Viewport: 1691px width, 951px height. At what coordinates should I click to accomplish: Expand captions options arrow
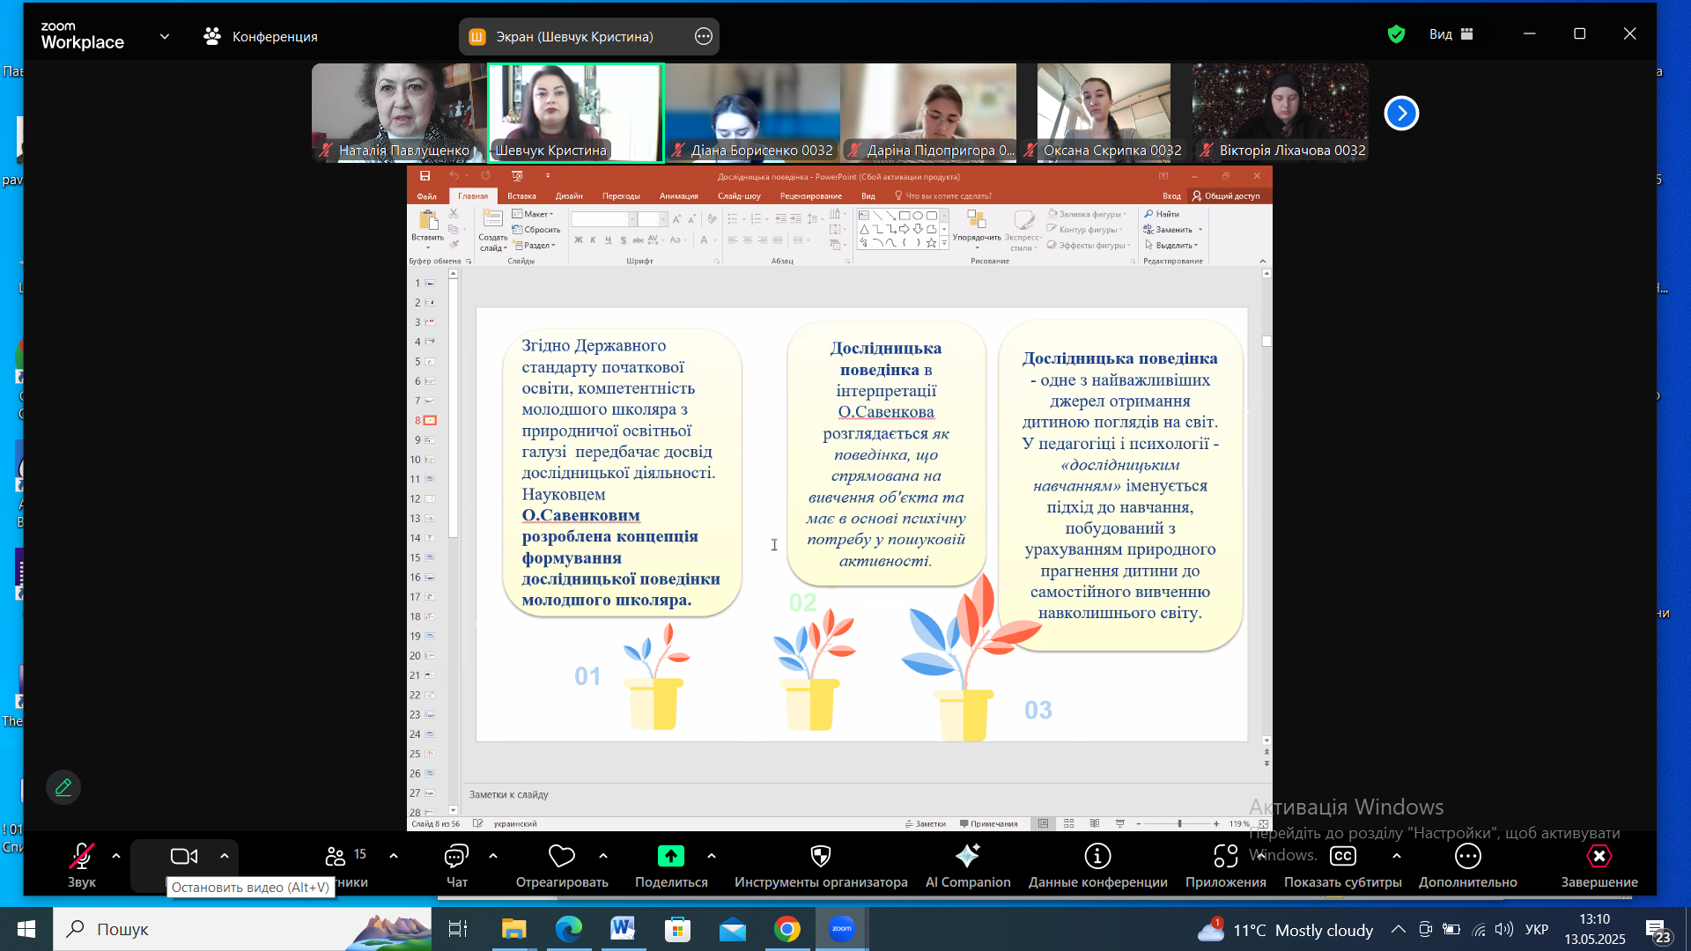[x=1397, y=856]
